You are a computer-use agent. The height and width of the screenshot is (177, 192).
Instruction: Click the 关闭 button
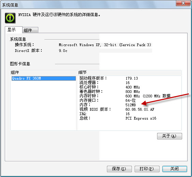pos(175,169)
